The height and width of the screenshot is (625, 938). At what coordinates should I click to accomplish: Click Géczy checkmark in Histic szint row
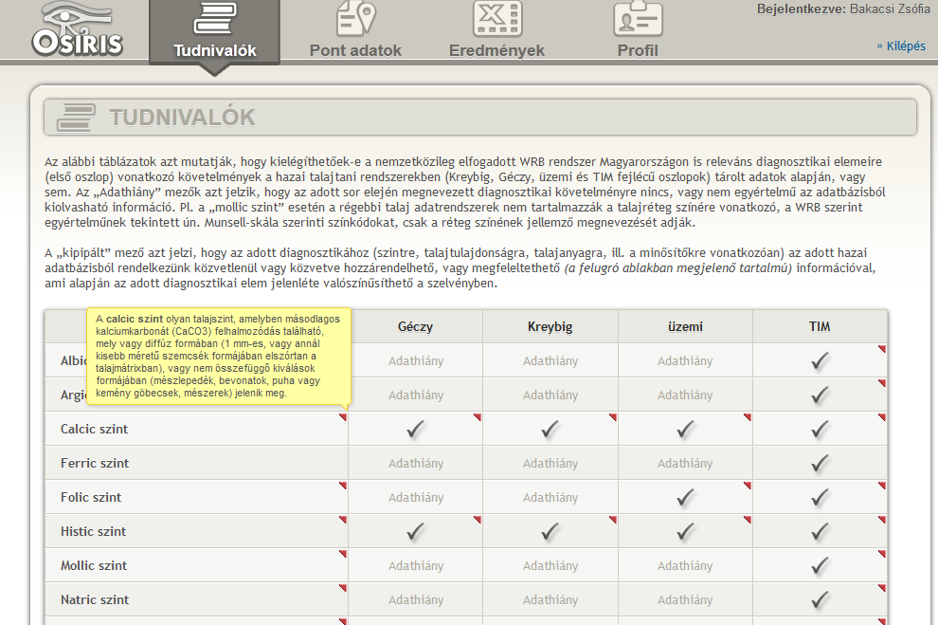415,531
